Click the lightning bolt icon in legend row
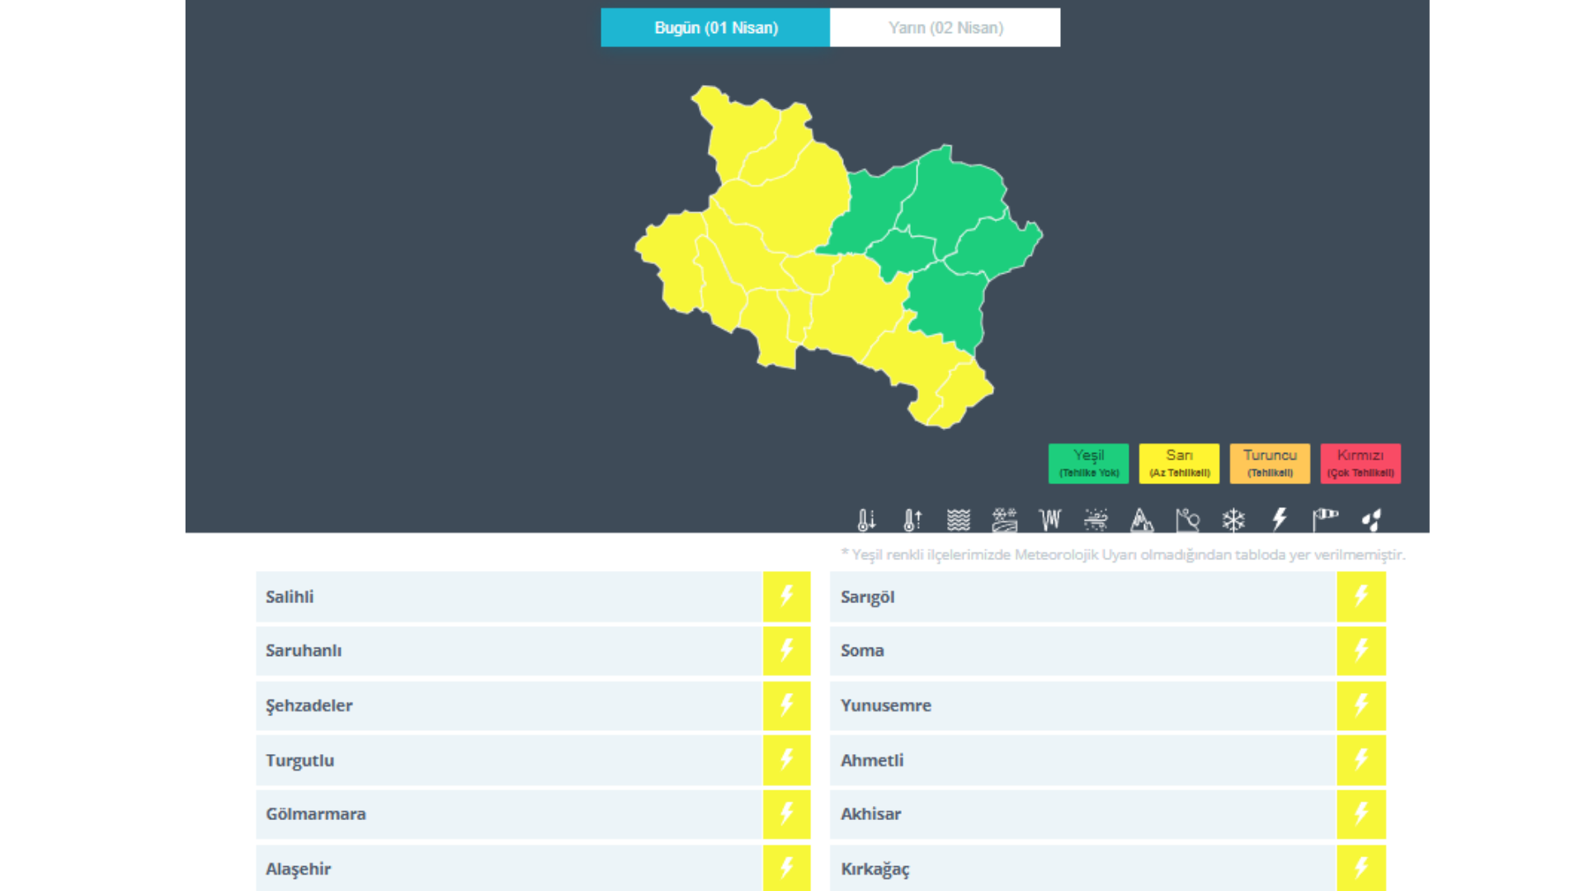Image resolution: width=1584 pixels, height=891 pixels. coord(1280,520)
